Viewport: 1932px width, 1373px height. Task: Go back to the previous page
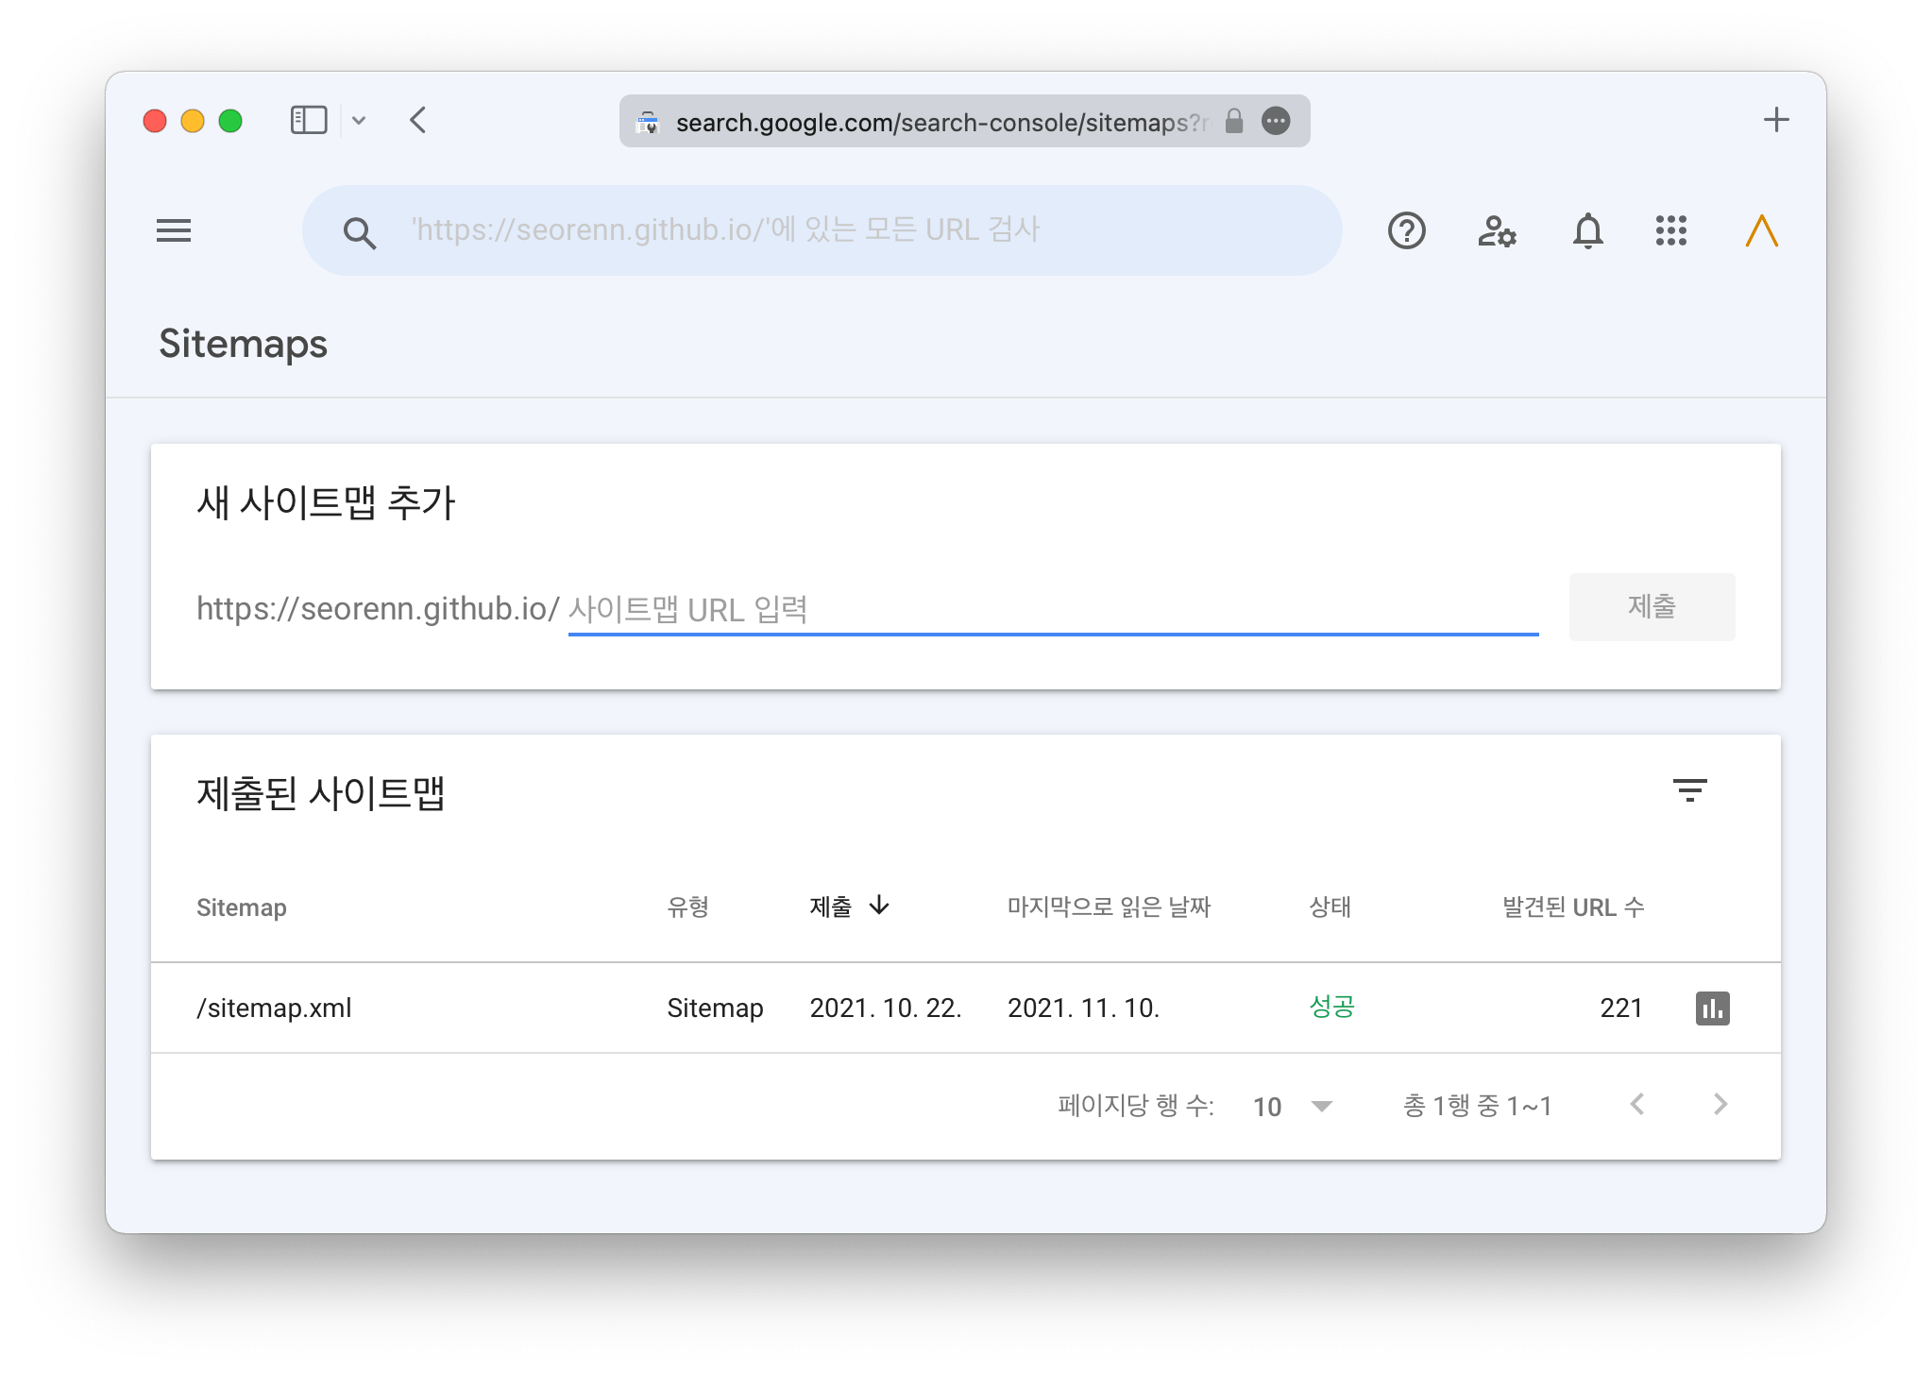418,120
